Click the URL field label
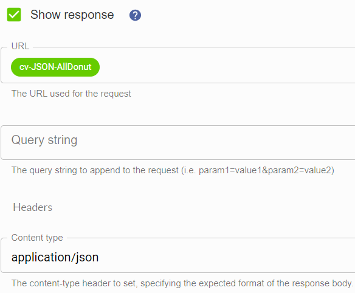Screen dimensions: 355x293 [21, 46]
